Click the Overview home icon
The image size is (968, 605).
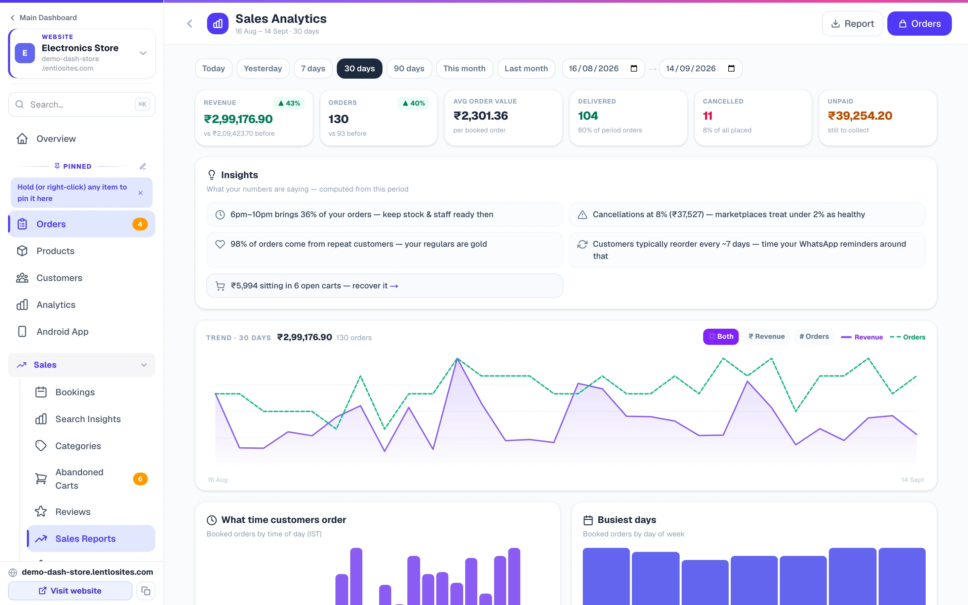pos(23,138)
